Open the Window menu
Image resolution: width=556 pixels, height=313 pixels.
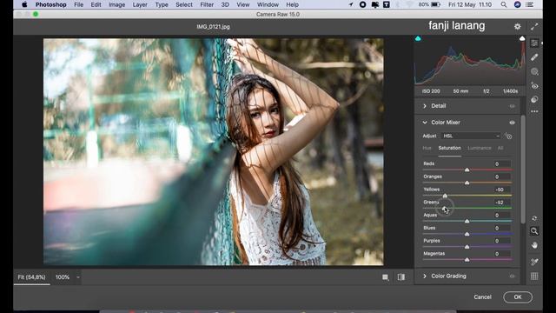click(x=268, y=4)
